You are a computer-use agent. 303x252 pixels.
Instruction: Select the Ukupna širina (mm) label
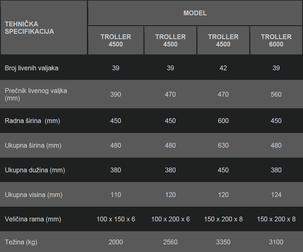pos(33,145)
